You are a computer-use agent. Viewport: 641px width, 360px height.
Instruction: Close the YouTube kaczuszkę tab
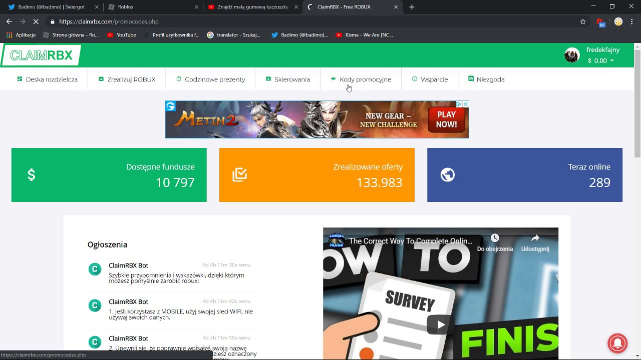296,7
